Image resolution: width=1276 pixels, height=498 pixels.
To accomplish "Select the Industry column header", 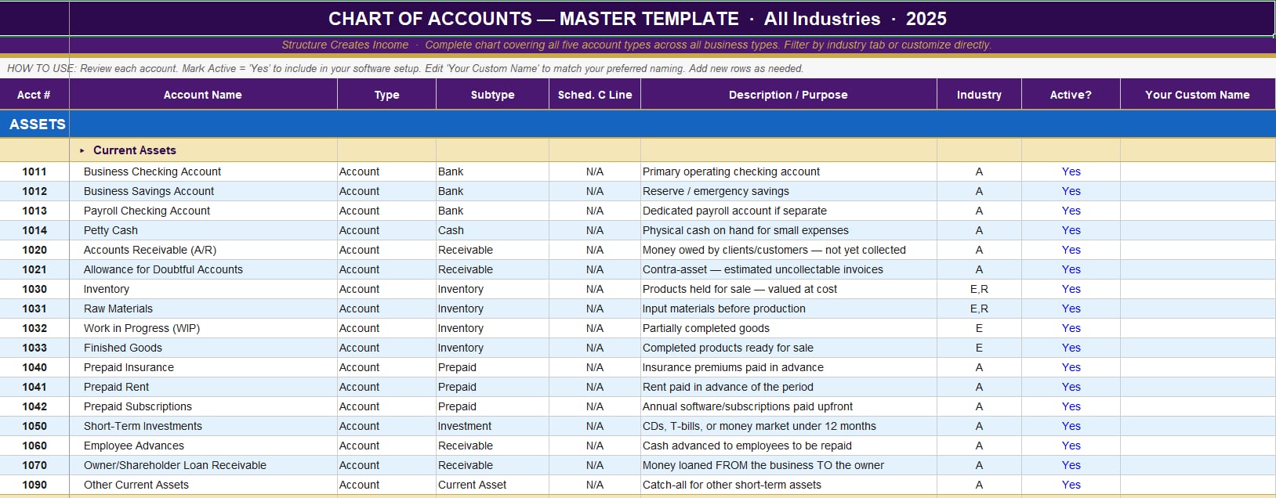I will point(979,95).
